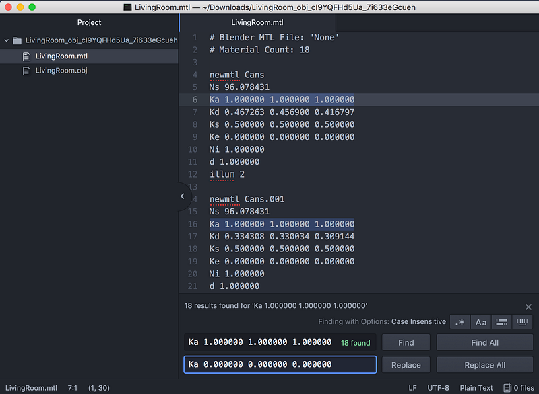
Task: Click '# Material Count: 18' comment line
Action: (259, 50)
